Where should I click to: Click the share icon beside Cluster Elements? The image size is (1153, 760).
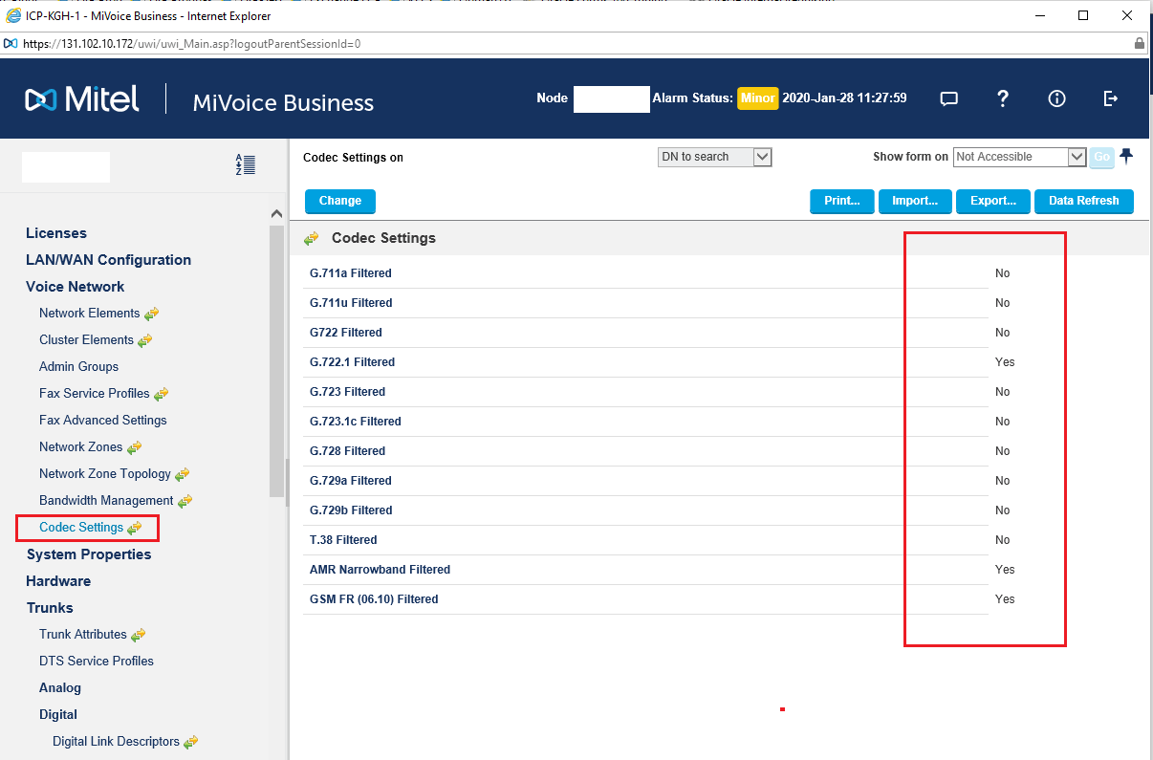tap(144, 340)
